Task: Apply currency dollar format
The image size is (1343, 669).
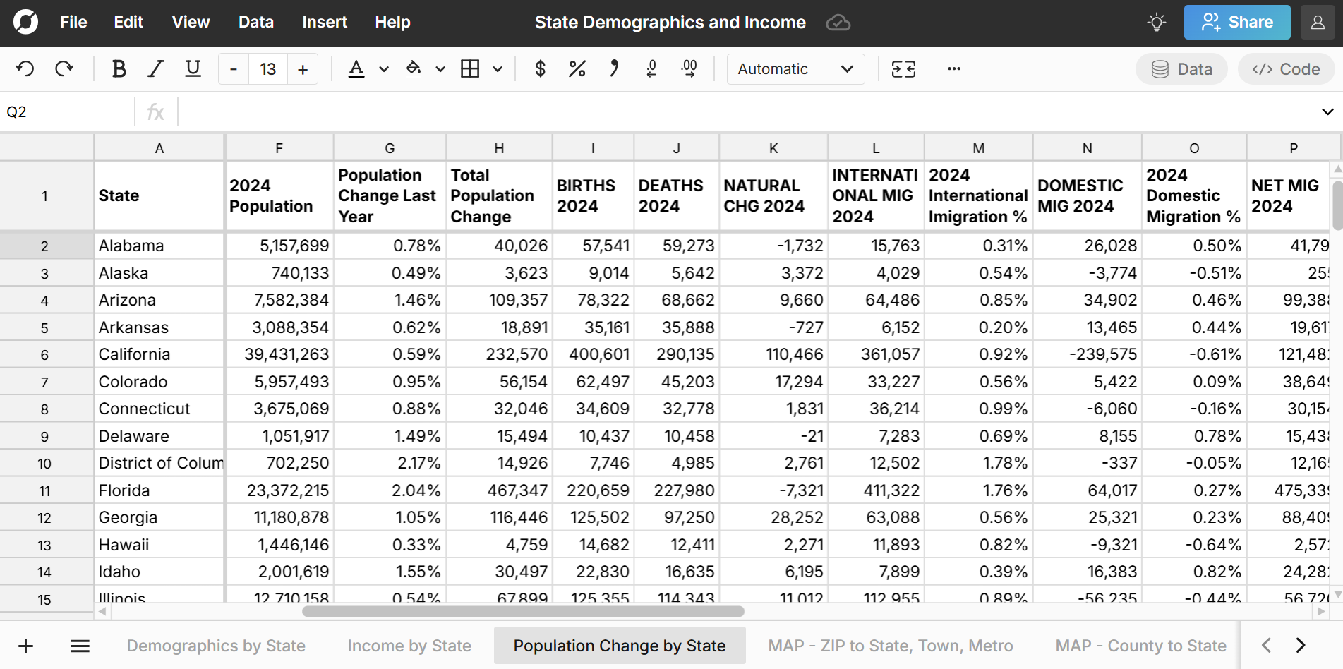Action: pos(540,69)
